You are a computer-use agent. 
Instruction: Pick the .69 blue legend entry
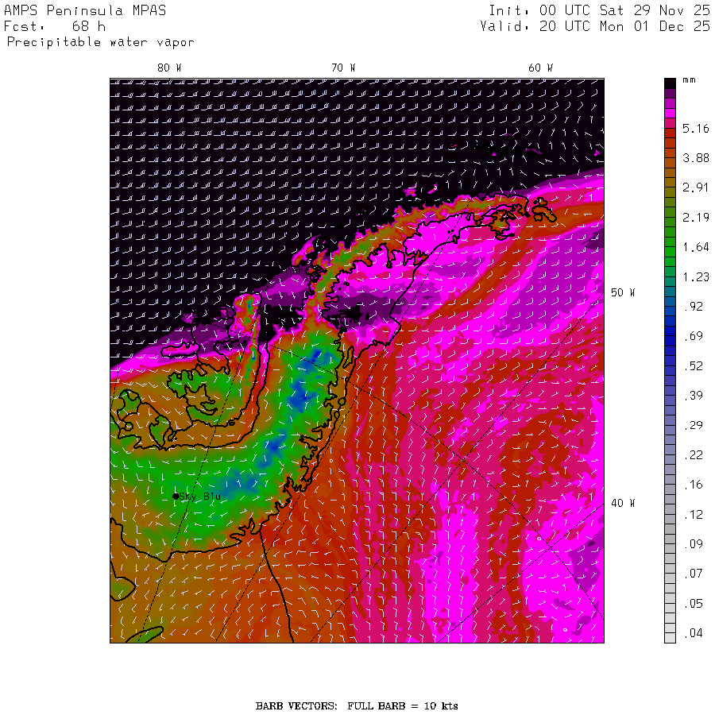pos(694,336)
